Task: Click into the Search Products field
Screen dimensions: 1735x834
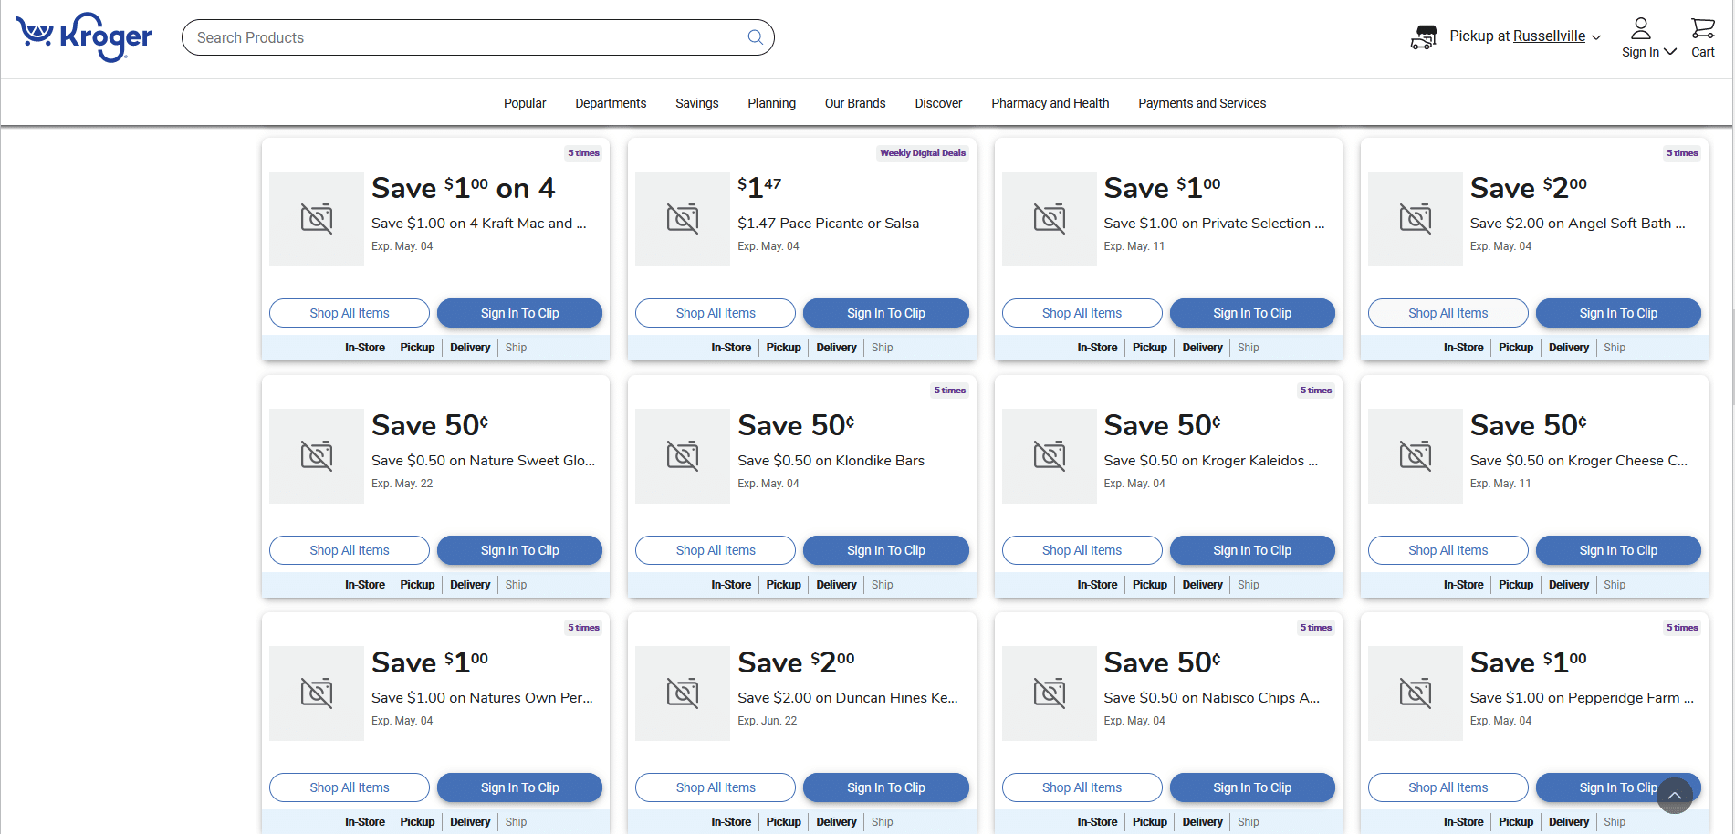Action: coord(465,37)
